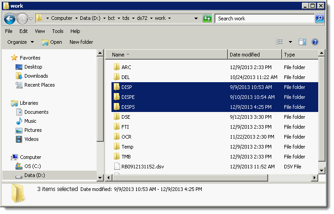This screenshot has width=334, height=214.
Task: Expand the dropdown arrow after work breadcrumb
Action: (170, 19)
